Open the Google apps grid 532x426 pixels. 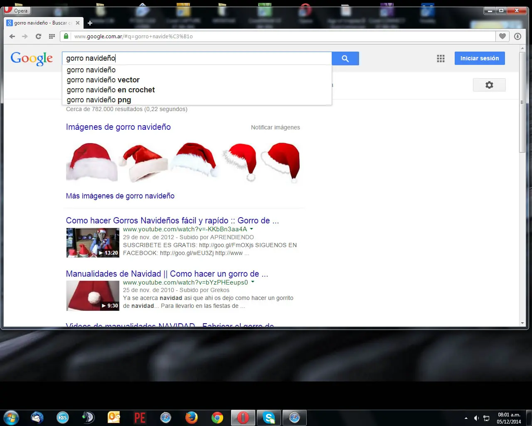point(441,59)
